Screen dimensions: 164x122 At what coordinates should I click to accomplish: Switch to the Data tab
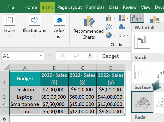[114, 7]
